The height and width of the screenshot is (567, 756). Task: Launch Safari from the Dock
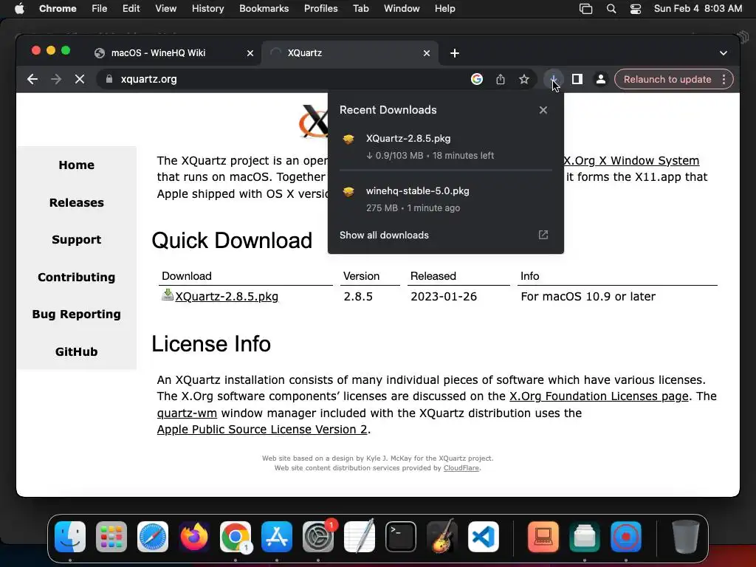click(153, 537)
